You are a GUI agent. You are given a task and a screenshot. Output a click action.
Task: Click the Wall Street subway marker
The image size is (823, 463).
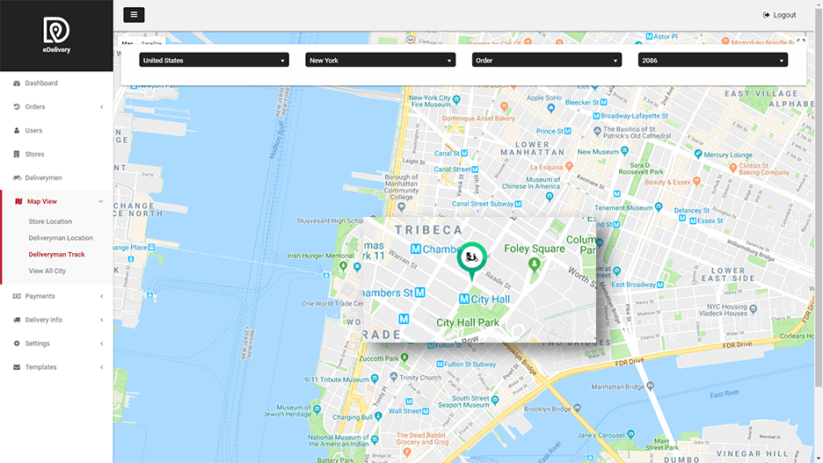426,411
